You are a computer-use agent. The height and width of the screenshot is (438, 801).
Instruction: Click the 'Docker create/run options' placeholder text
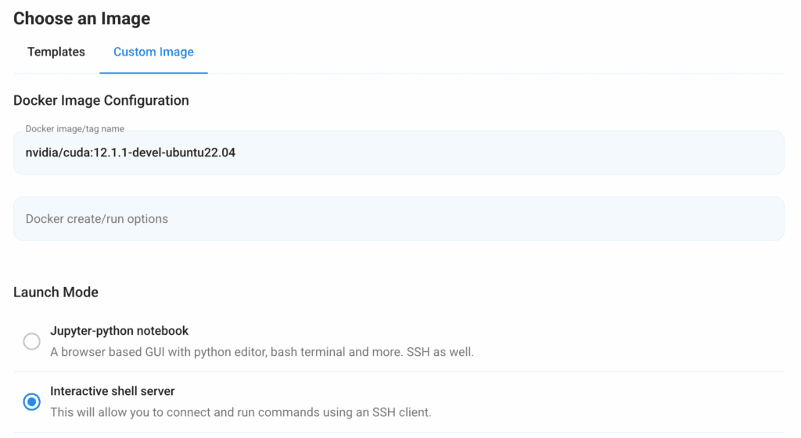click(x=97, y=219)
